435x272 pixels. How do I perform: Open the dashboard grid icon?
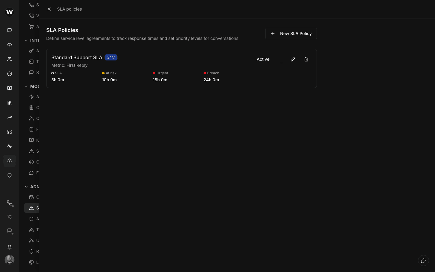[9, 132]
